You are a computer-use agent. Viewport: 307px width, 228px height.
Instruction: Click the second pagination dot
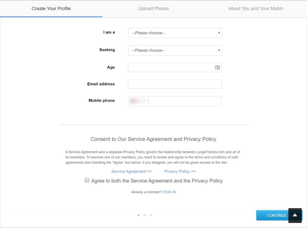[x=145, y=215]
